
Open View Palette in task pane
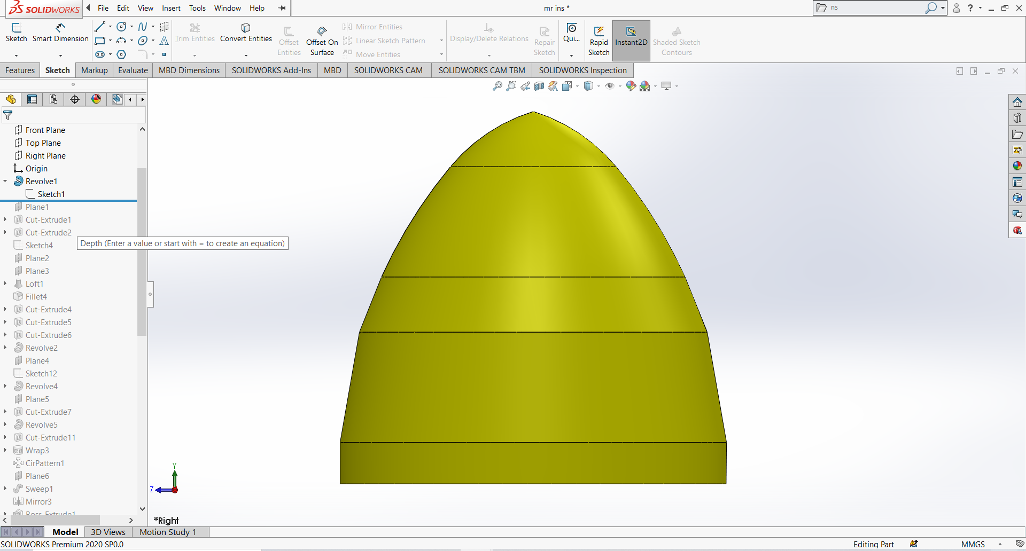pyautogui.click(x=1017, y=150)
